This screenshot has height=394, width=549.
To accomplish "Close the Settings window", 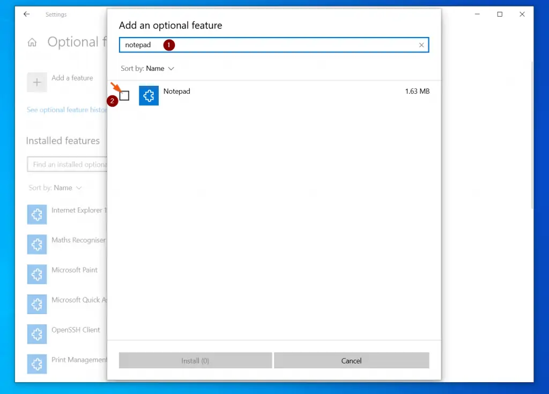I will (x=522, y=14).
